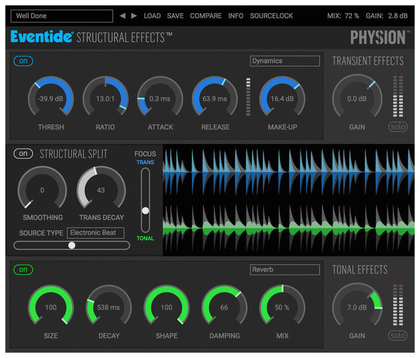This screenshot has height=358, width=420.
Task: Solo the Tonal Effects channel
Action: pyautogui.click(x=398, y=335)
